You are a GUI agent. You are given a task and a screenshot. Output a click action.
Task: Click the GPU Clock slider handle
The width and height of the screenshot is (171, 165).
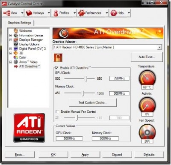click(86, 78)
